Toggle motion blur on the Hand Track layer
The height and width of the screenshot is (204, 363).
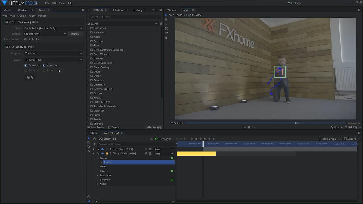146,149
